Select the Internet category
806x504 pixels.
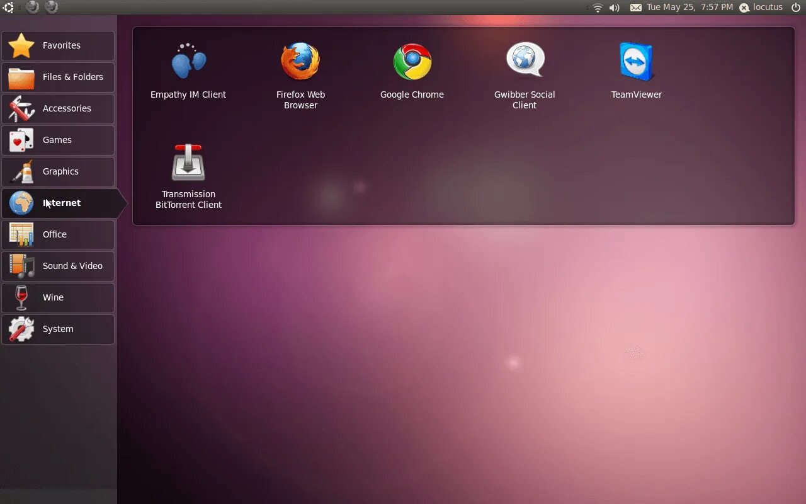coord(63,203)
